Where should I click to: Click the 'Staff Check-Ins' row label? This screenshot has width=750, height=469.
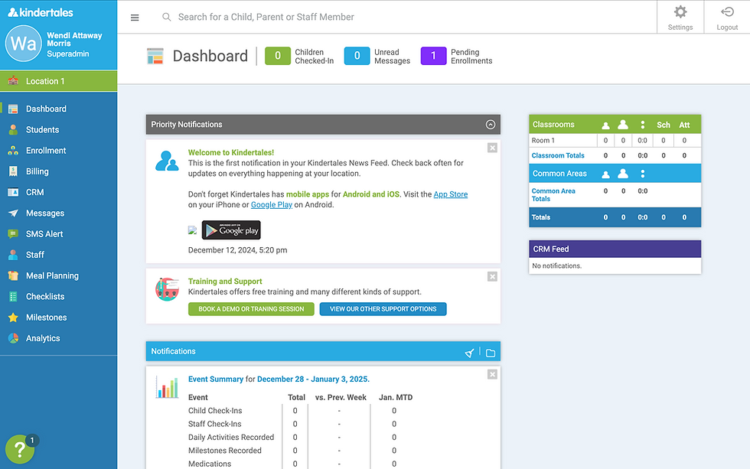215,424
